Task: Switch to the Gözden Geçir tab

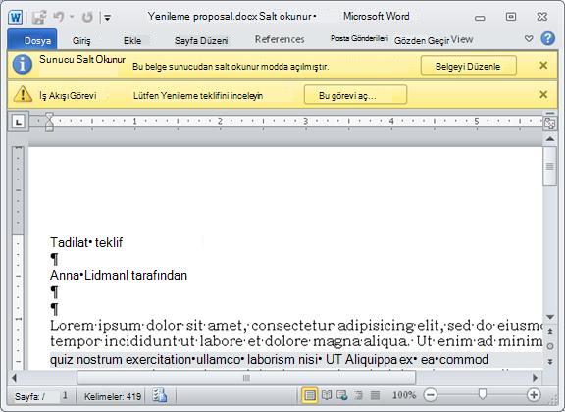Action: [422, 40]
